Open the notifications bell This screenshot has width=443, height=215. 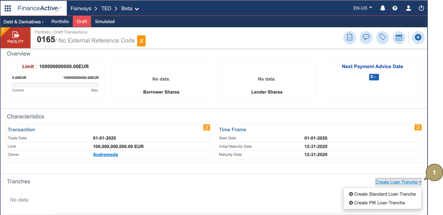tap(383, 8)
